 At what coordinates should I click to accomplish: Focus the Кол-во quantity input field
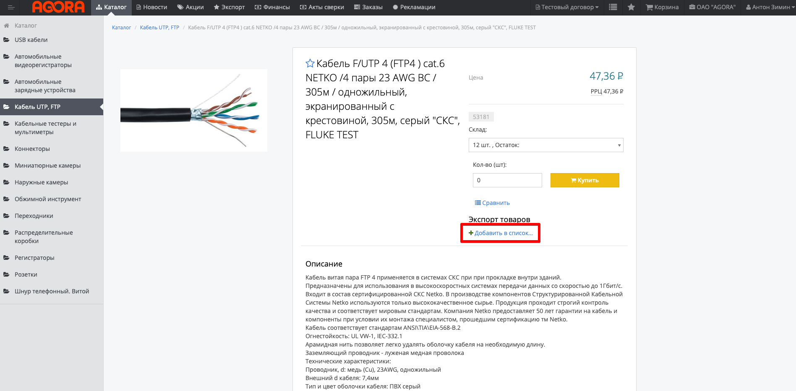coord(507,180)
